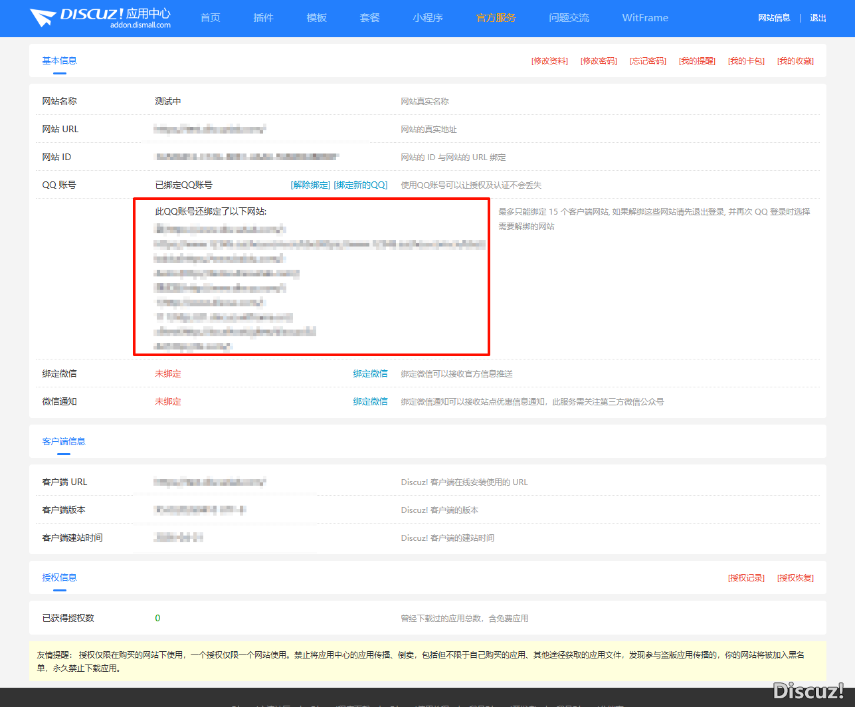
Task: Click [绑定新的QQ] link
Action: 361,185
